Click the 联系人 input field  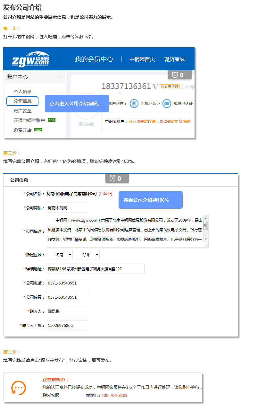68,311
